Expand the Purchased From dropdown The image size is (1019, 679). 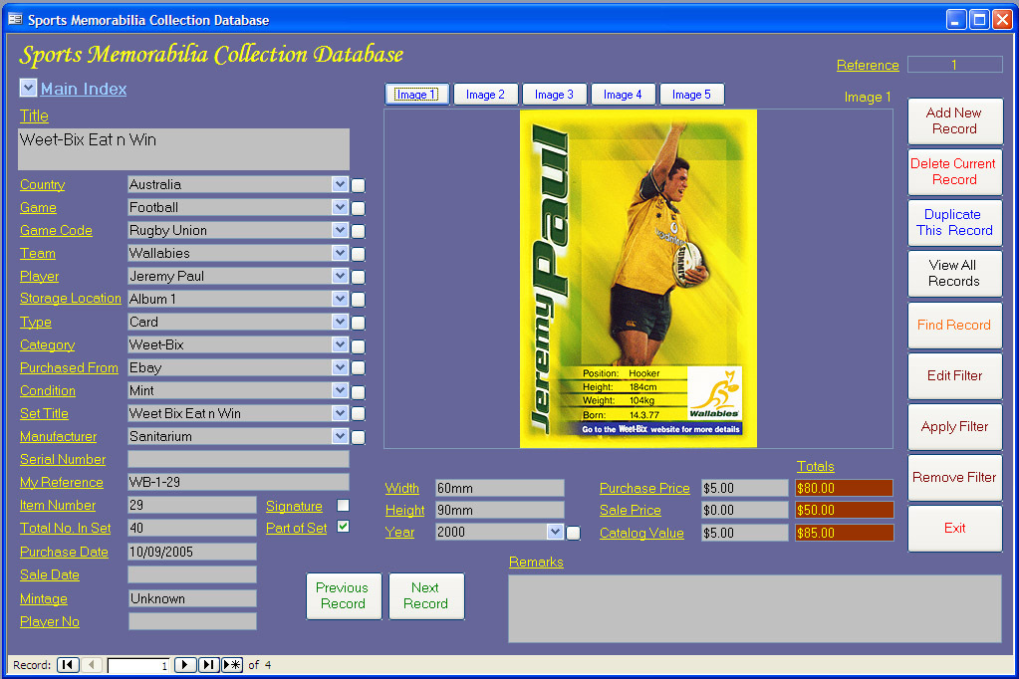(x=340, y=367)
